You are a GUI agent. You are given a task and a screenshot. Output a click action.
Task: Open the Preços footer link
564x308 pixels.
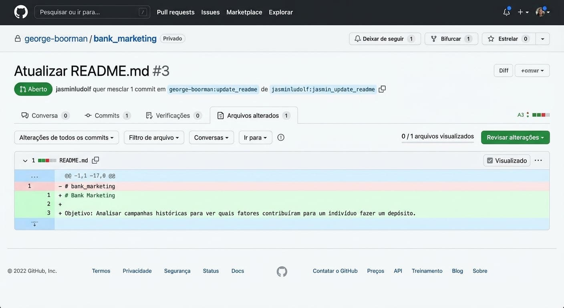376,271
